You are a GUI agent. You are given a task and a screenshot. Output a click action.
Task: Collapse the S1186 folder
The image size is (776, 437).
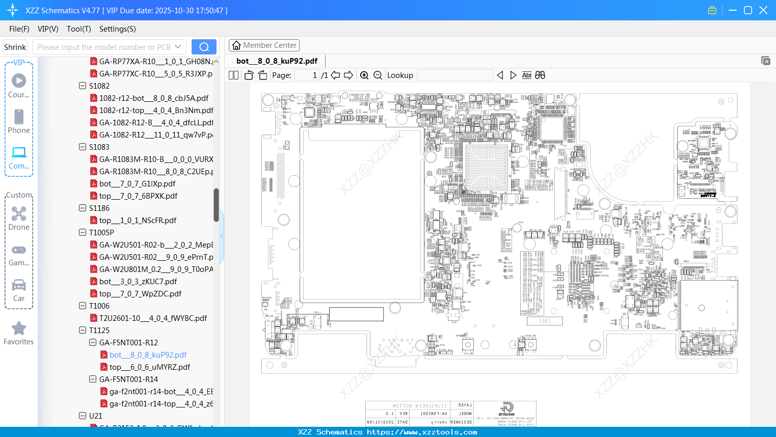[x=83, y=208]
